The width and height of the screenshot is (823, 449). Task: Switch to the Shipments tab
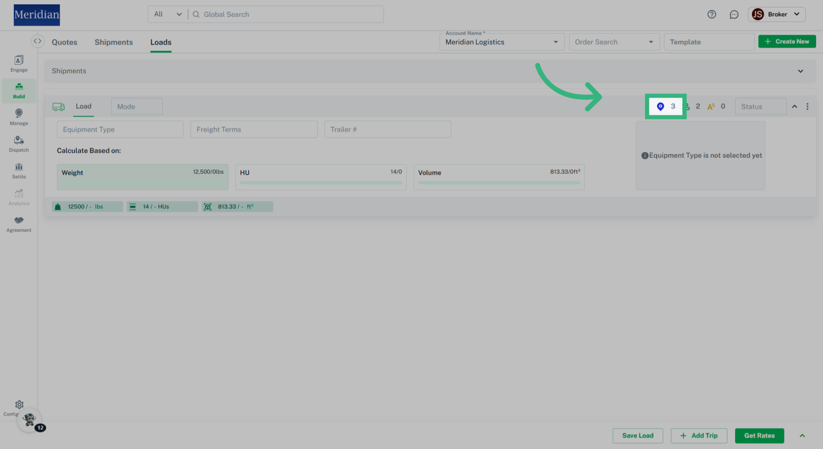pos(114,42)
